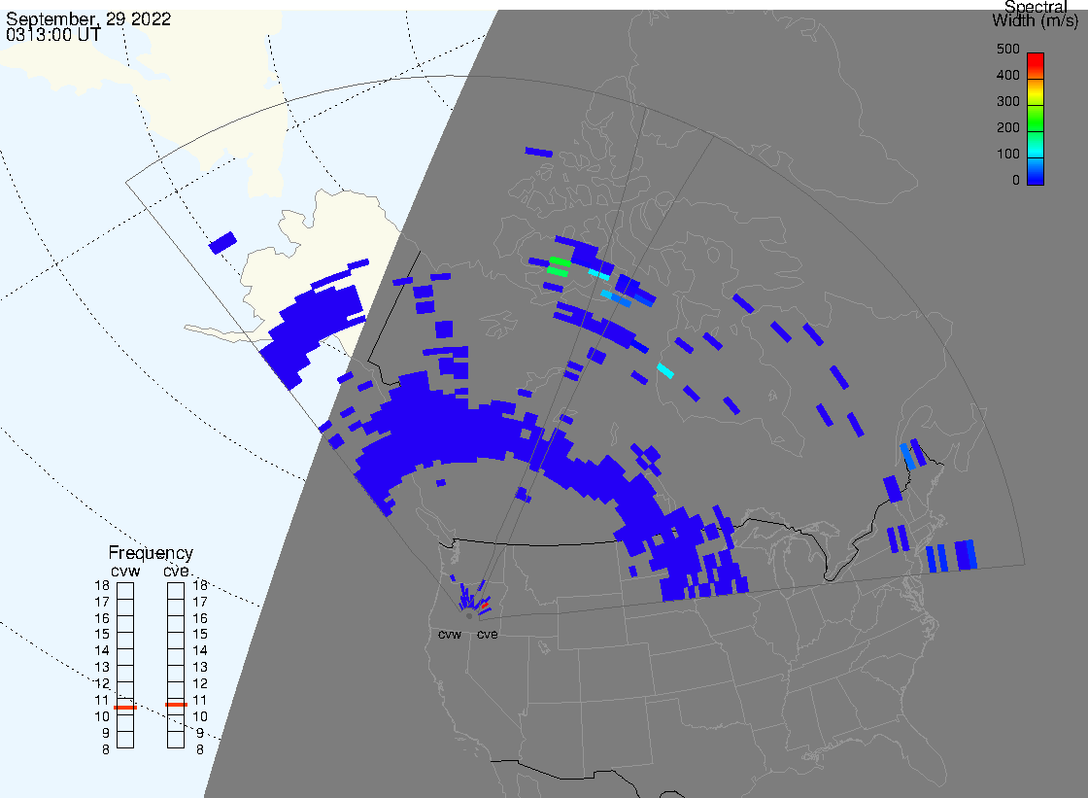Click the 100 label on color scale

click(1007, 155)
